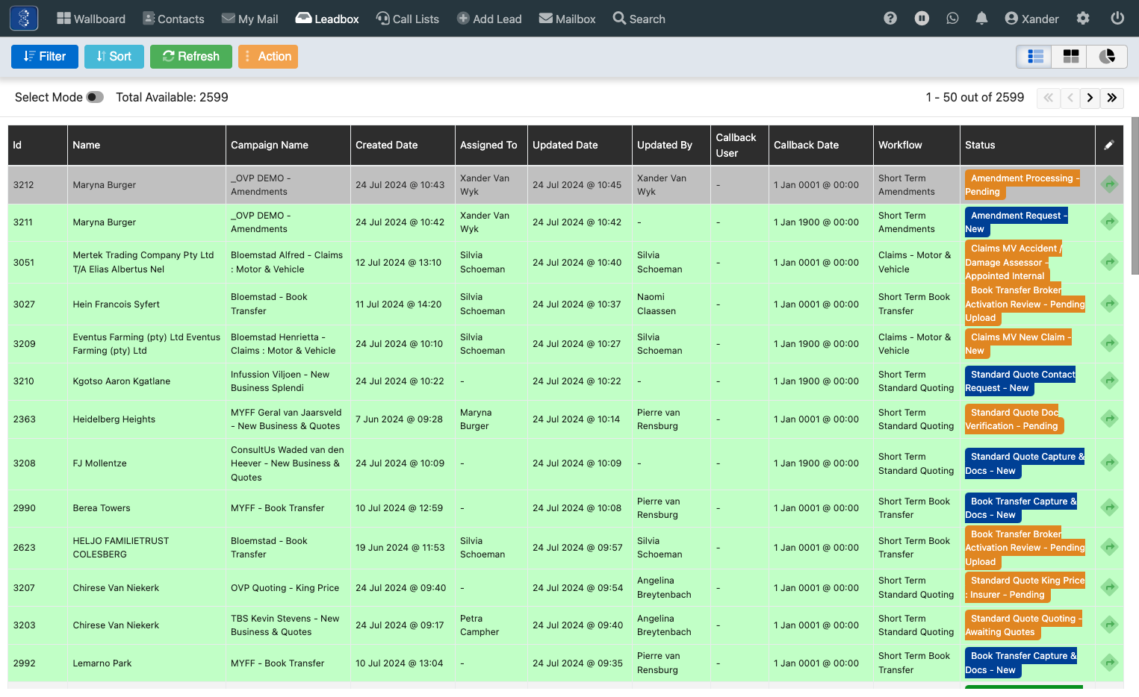This screenshot has width=1139, height=697.
Task: Click the "Standard Quote Contact Request - New" status badge
Action: (1020, 381)
